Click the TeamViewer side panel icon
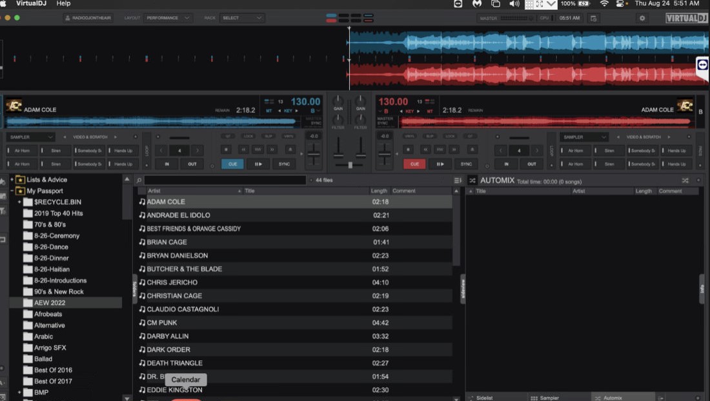Screen dimensions: 710x401 [x=702, y=64]
